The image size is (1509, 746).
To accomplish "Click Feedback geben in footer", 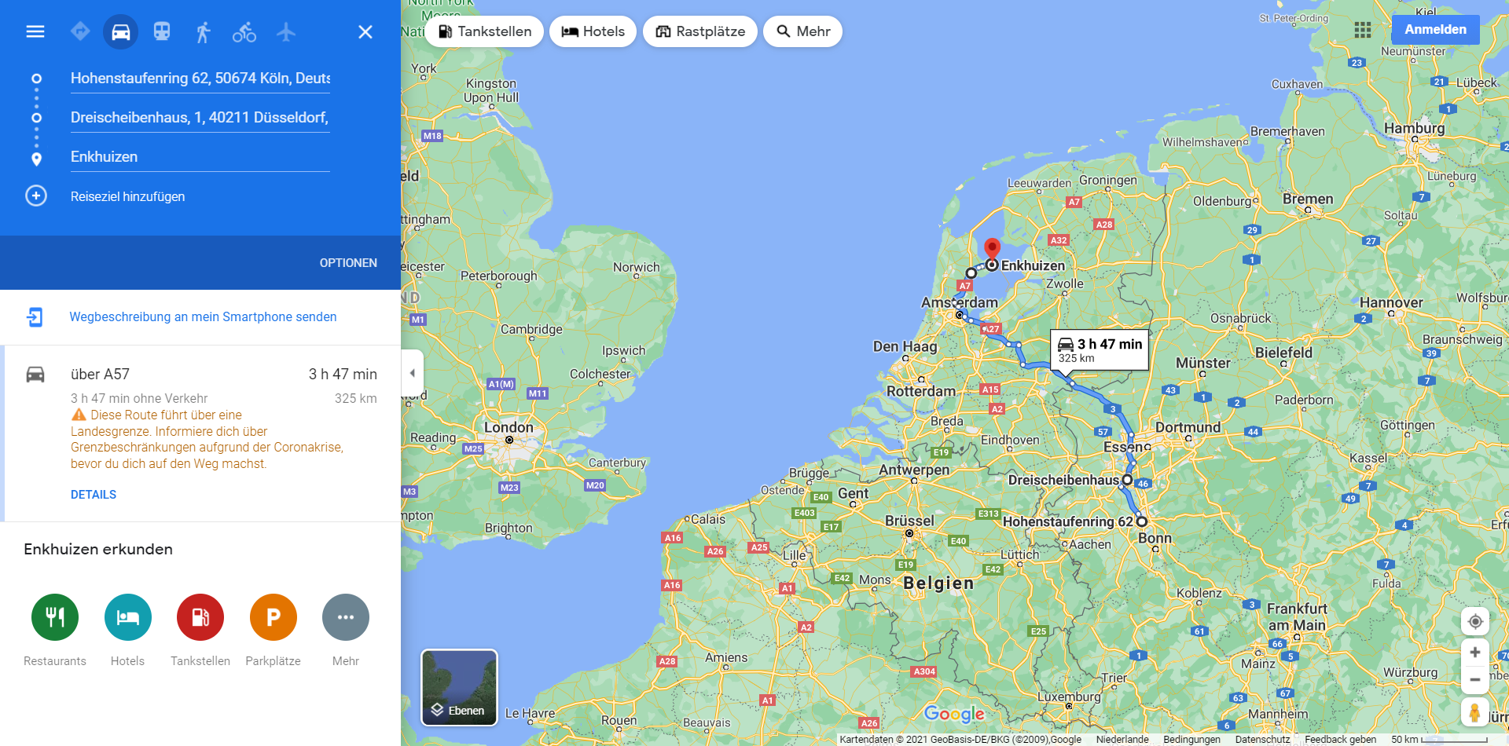I will pyautogui.click(x=1341, y=740).
